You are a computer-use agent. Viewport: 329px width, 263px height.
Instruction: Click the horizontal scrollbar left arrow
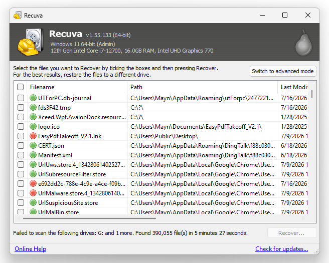coord(19,218)
